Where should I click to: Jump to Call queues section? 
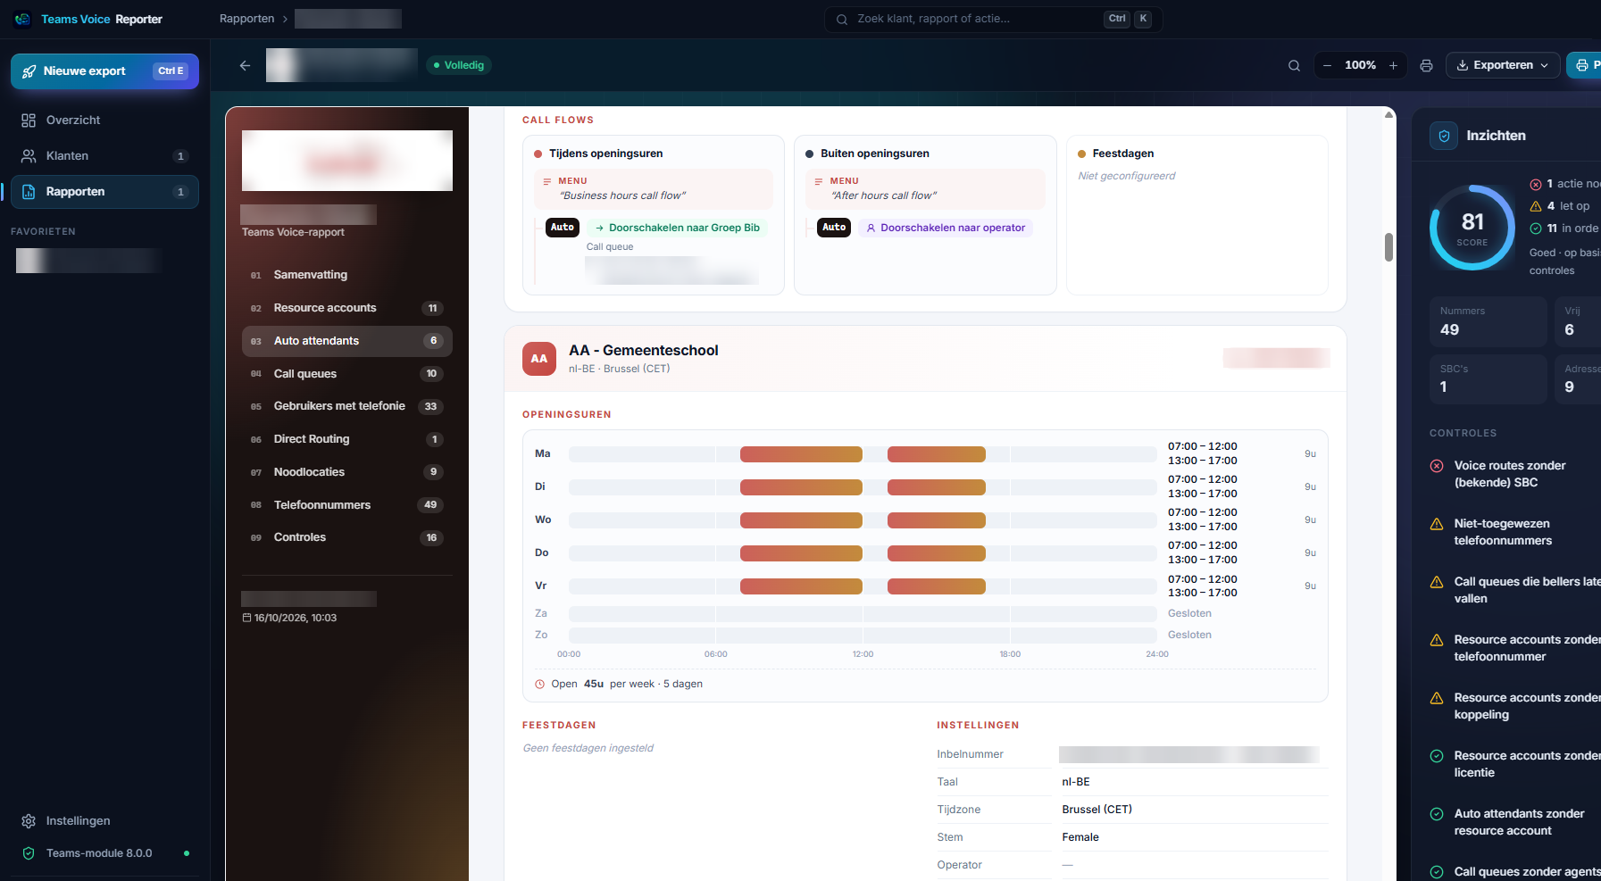(346, 374)
